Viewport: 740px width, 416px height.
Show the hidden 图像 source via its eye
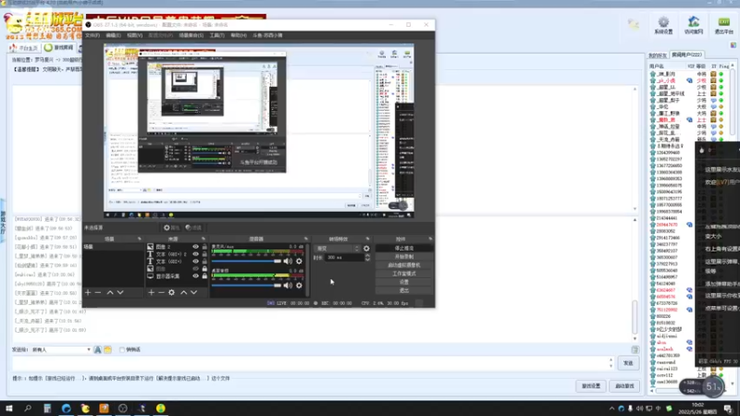click(195, 269)
